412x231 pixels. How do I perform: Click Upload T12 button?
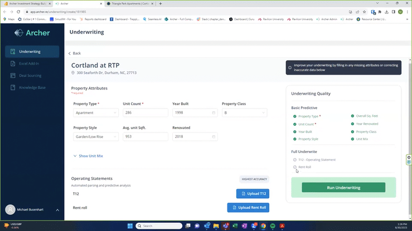coord(253,194)
